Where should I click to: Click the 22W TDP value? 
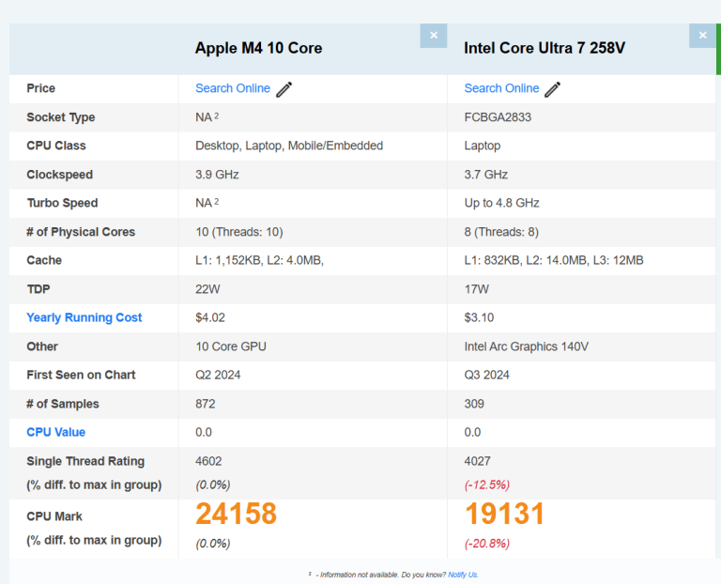tap(207, 289)
